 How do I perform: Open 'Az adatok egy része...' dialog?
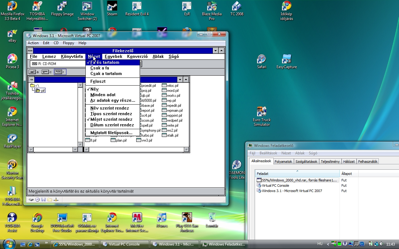113,100
